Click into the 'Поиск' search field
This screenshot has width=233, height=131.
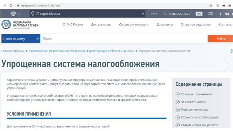124,38
